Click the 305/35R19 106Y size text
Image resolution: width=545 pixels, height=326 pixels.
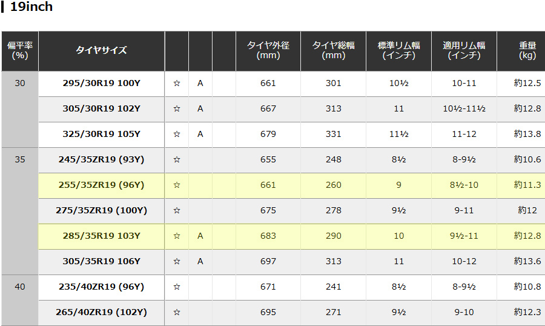(102, 261)
